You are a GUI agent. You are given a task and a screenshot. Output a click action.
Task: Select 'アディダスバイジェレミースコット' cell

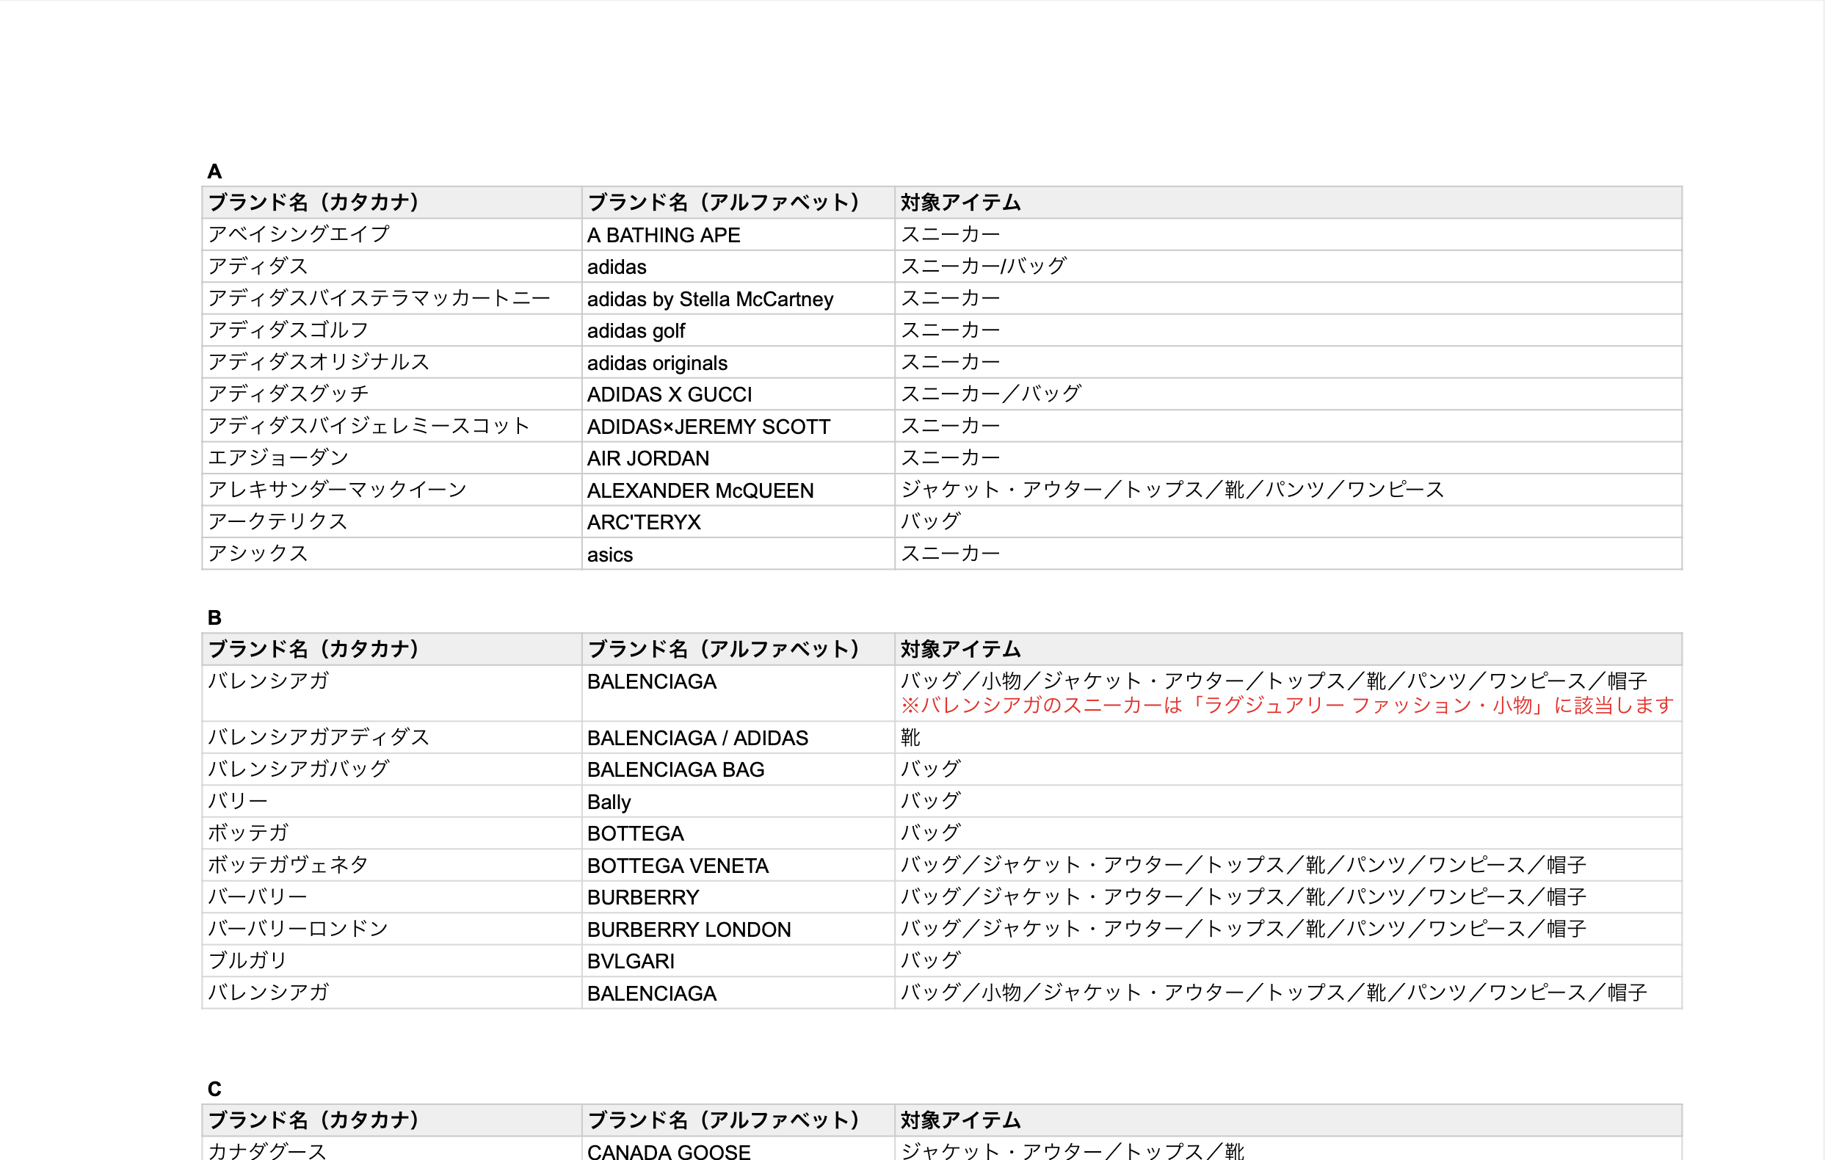tap(392, 425)
